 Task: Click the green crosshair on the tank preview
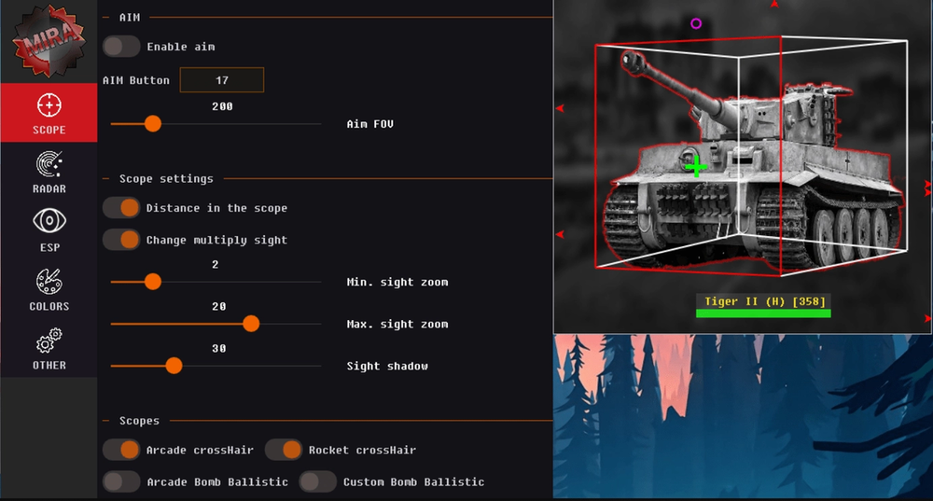(x=696, y=167)
